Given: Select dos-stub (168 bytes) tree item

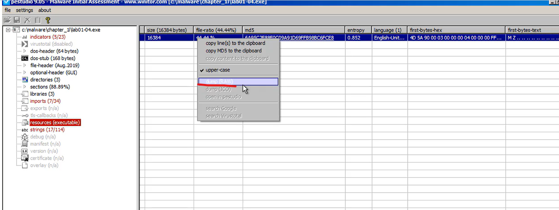Looking at the screenshot, I should 52,58.
